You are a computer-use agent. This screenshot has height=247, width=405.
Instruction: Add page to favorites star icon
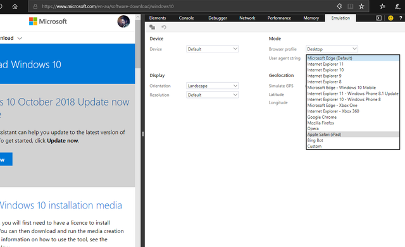(x=361, y=6)
